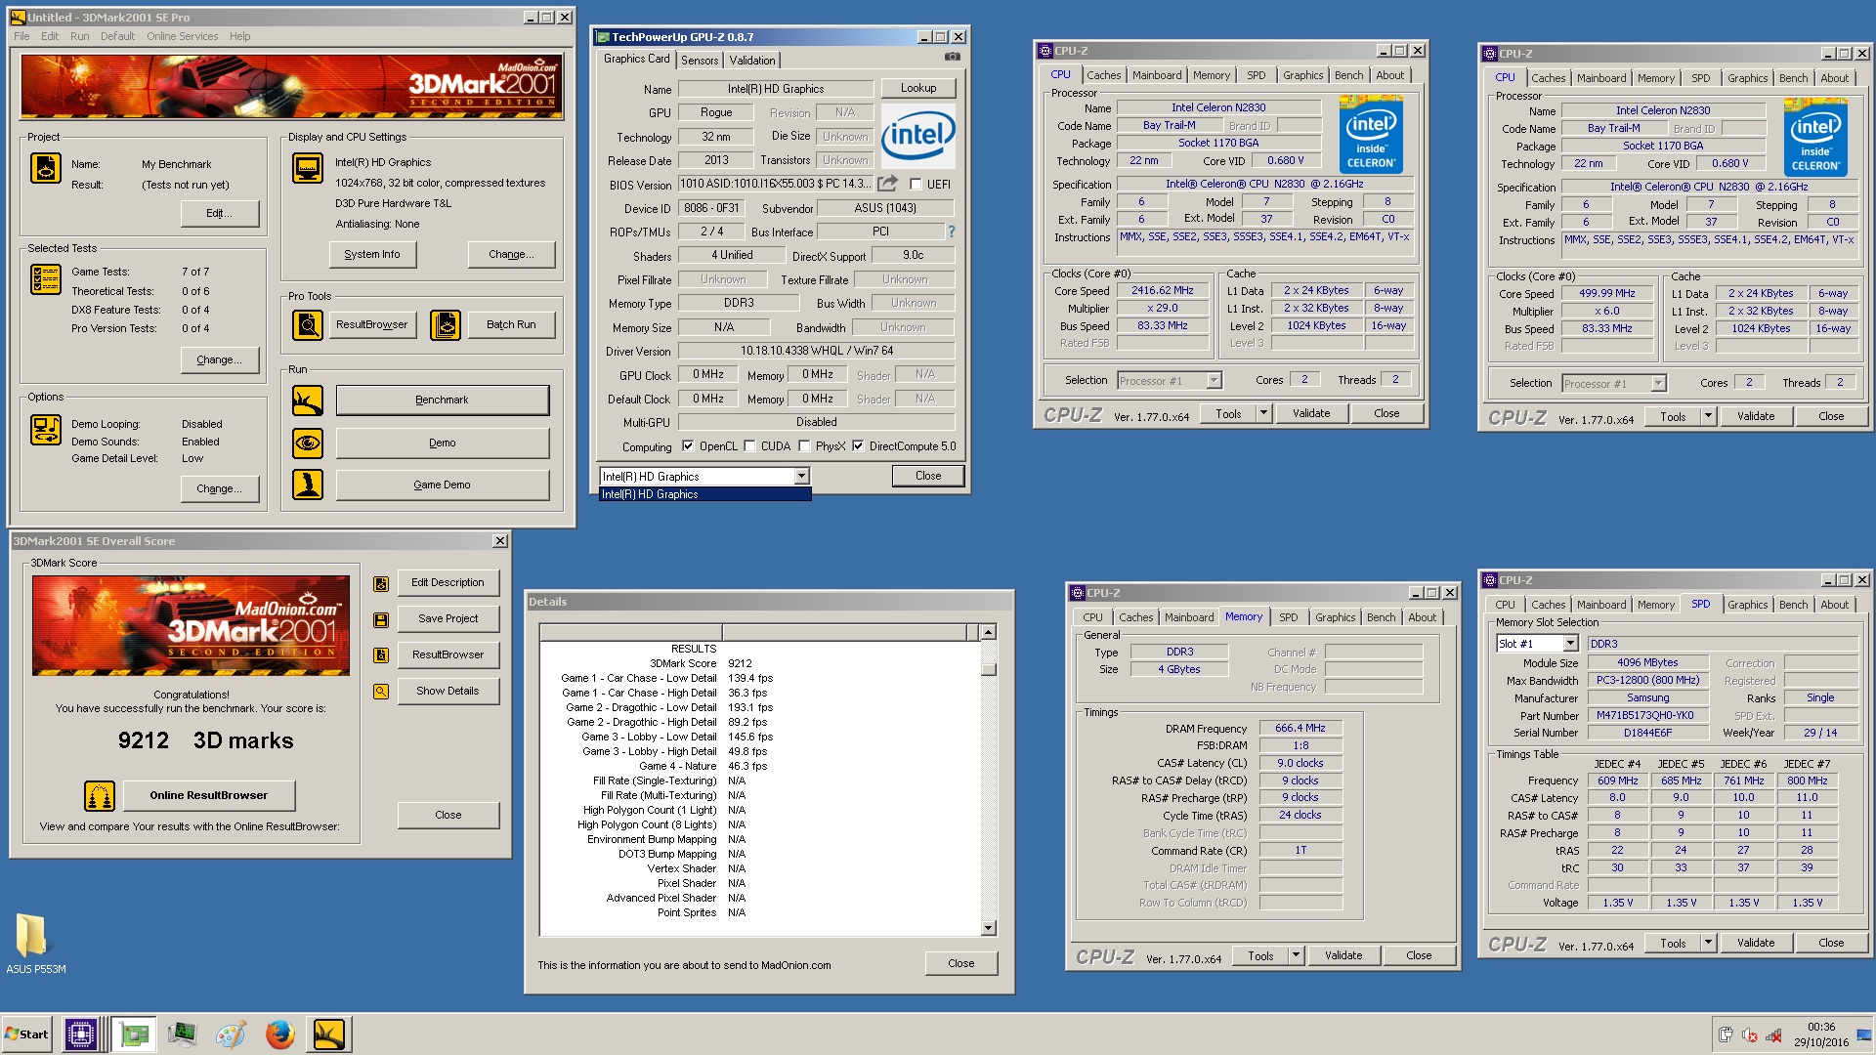Click the Details list scrollbar thumb
This screenshot has width=1876, height=1055.
tap(989, 669)
